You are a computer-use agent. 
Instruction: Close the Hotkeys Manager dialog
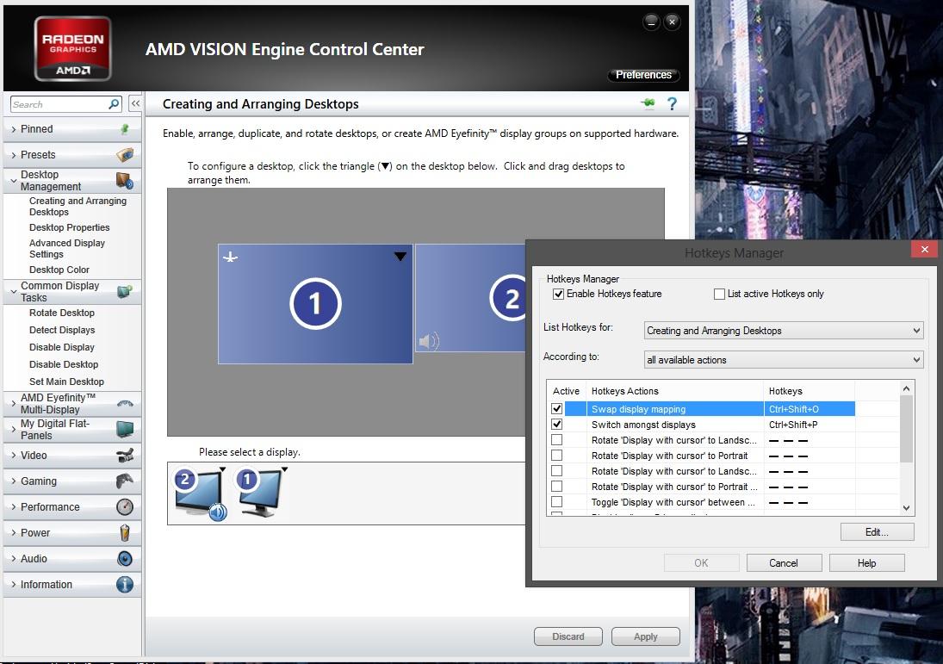tap(924, 249)
